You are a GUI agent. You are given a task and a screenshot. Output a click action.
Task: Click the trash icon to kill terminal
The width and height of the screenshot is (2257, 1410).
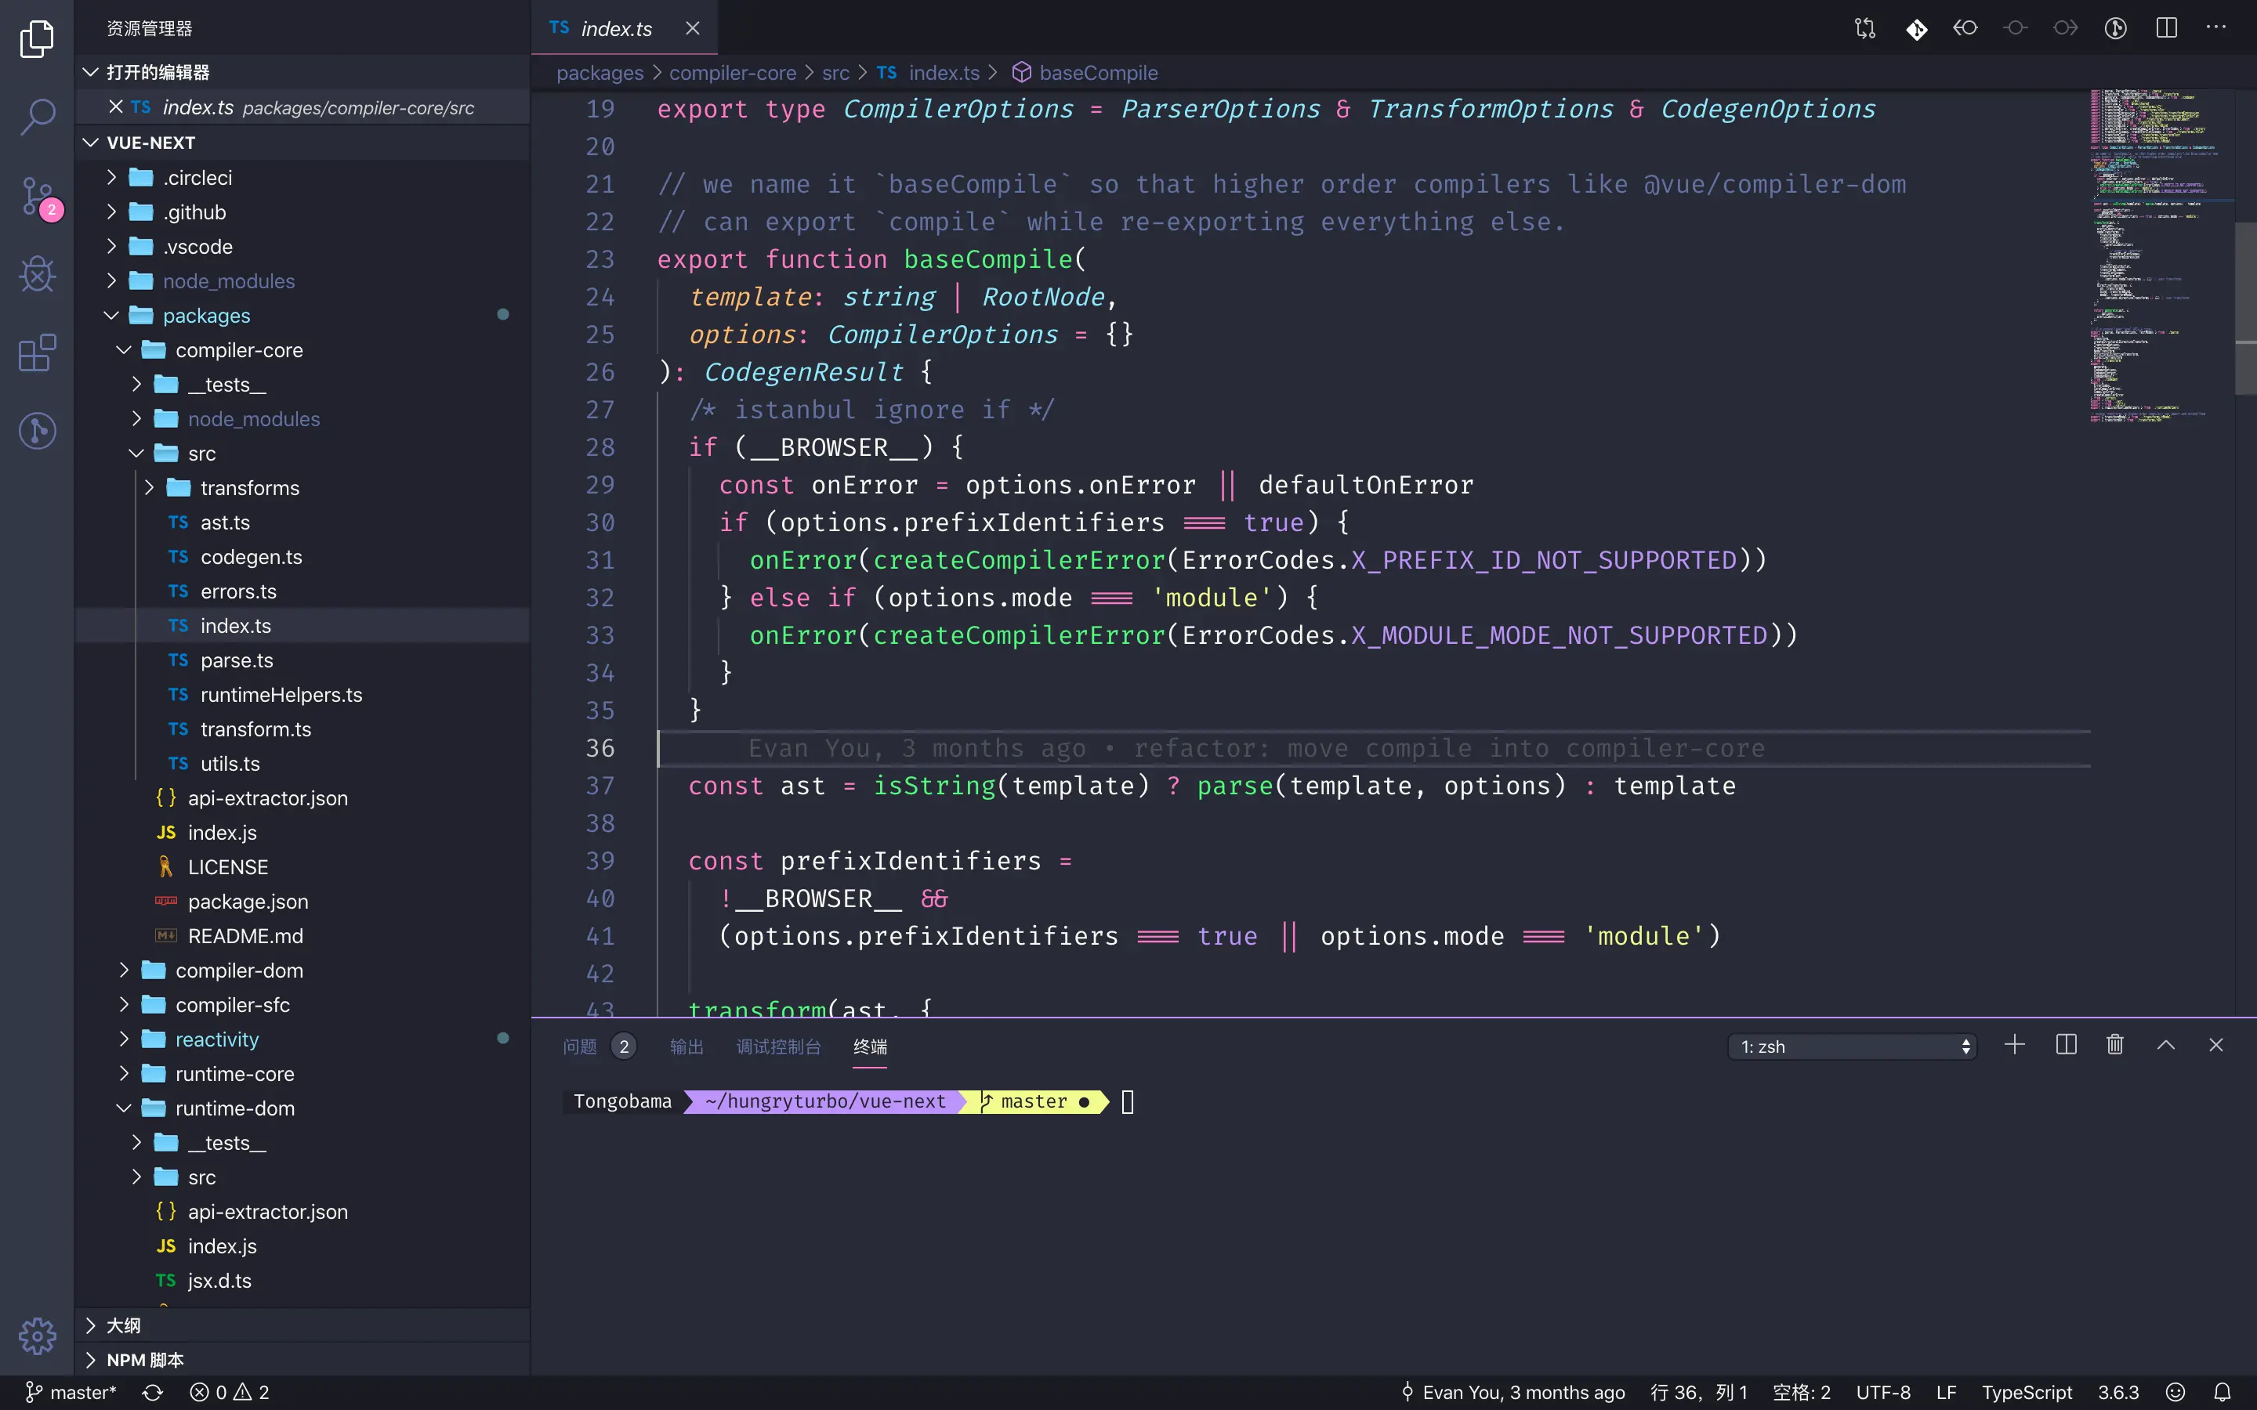2114,1046
